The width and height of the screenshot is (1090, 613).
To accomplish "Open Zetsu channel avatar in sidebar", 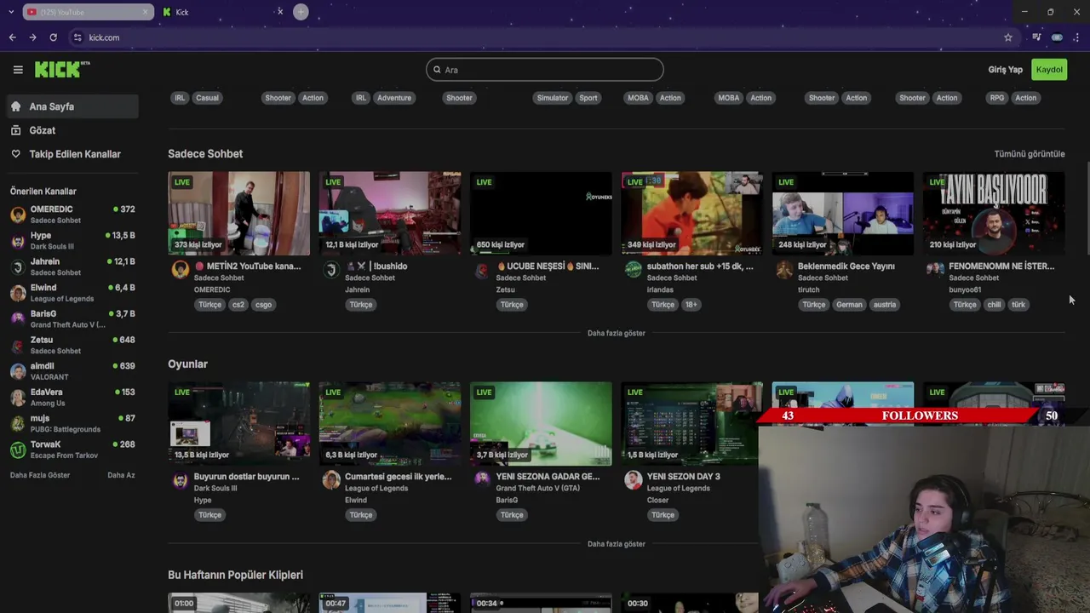I will point(18,346).
